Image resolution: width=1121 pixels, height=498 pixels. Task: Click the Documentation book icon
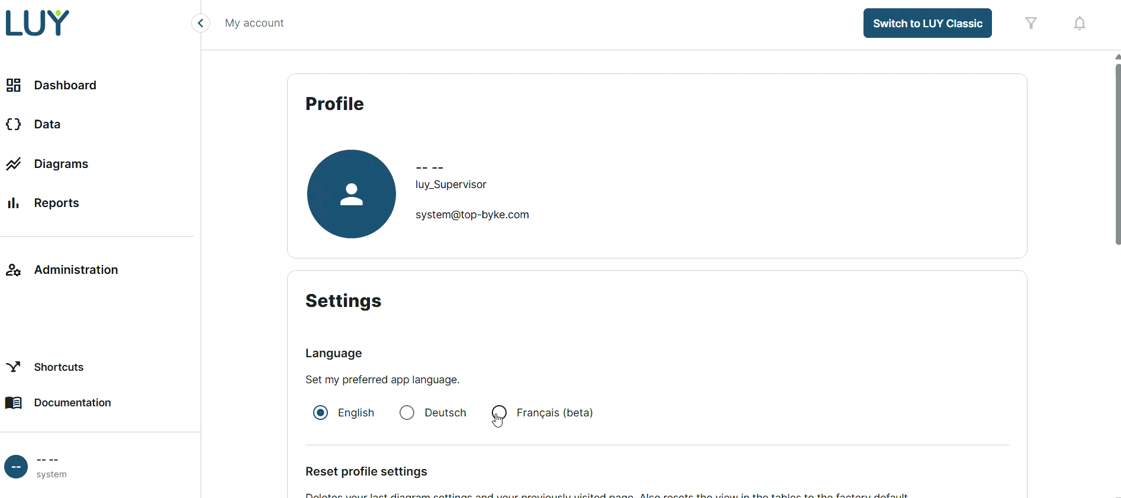click(x=14, y=403)
